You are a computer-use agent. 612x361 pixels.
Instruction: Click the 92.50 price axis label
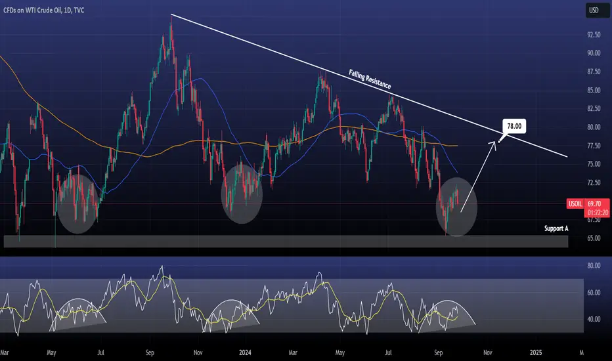(594, 35)
